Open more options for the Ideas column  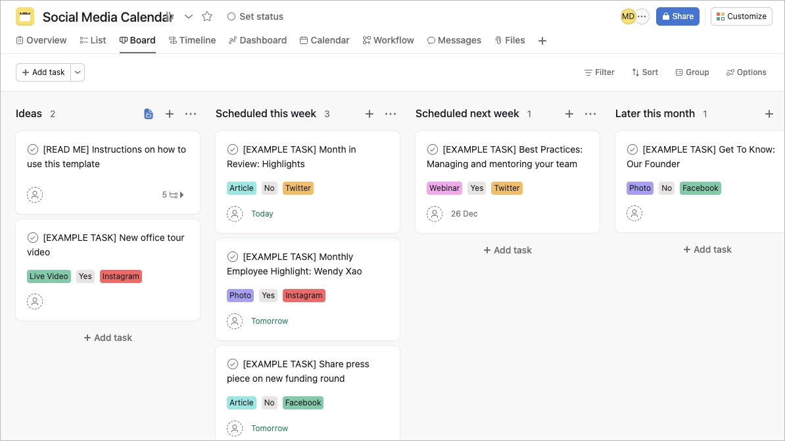point(191,114)
